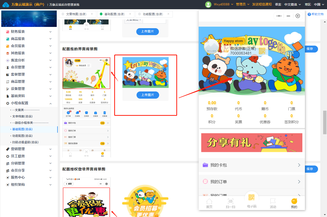Tap the 扫一扫 scan icon
Viewport: 327px width, 217px height.
pos(230,202)
